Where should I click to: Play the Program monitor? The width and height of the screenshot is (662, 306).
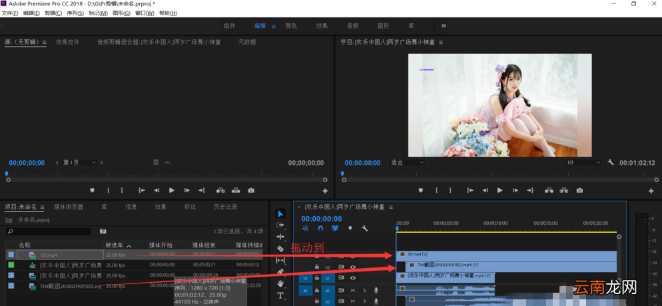pos(500,190)
